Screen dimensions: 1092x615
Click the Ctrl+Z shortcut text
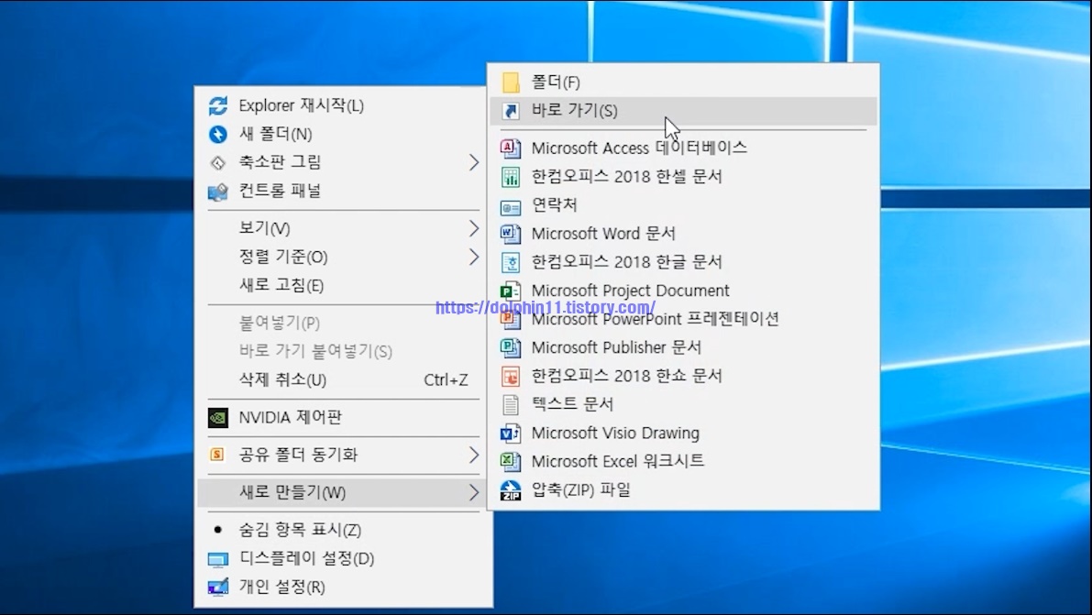pyautogui.click(x=446, y=379)
